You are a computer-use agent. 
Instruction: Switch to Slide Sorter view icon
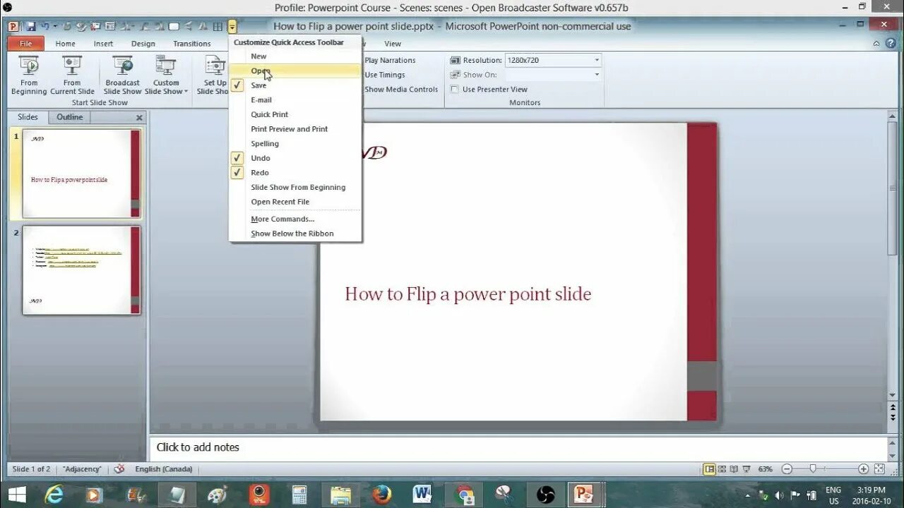pyautogui.click(x=722, y=469)
